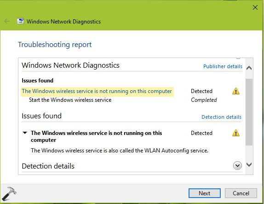Click the Cancel button
Image resolution: width=264 pixels, height=204 pixels.
click(x=241, y=193)
